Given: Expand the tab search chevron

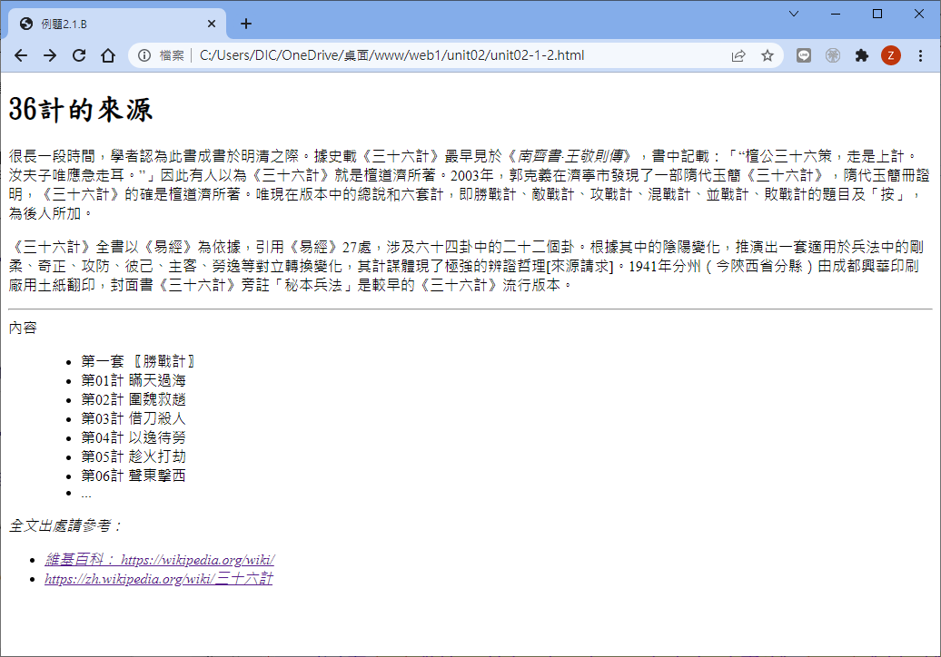Looking at the screenshot, I should 794,14.
